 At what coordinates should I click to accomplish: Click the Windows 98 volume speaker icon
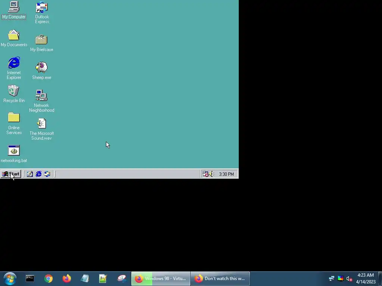[x=211, y=174]
